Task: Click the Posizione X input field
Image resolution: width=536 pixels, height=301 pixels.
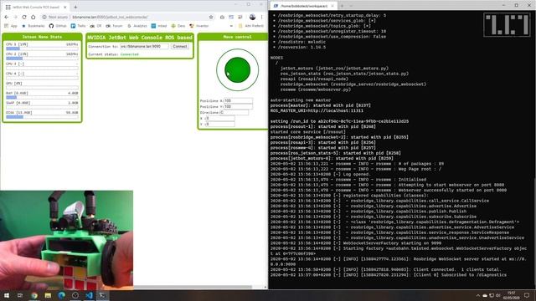Action: 238,100
